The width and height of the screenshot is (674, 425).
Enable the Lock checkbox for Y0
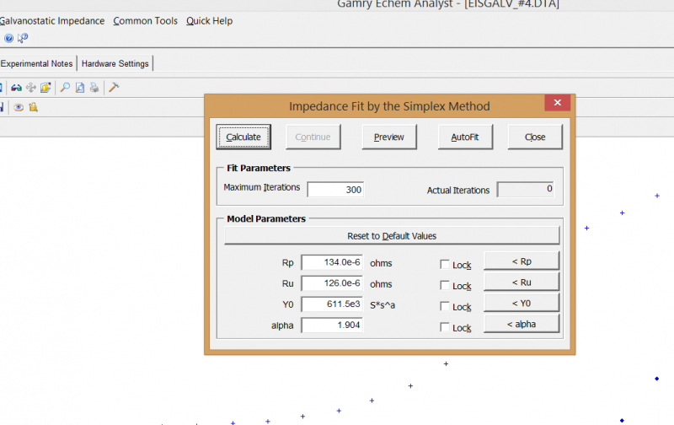[445, 306]
